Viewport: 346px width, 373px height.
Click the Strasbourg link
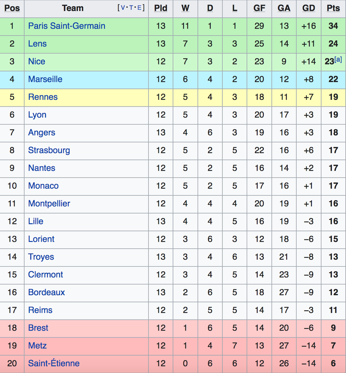pos(49,150)
